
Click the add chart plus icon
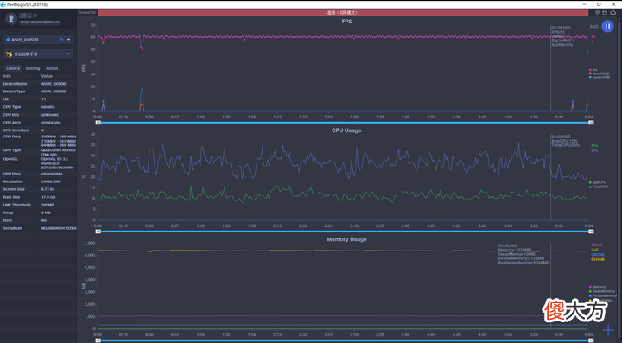click(x=608, y=329)
